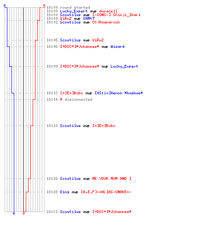Click the red score 9 label
The image size is (207, 230).
(x=44, y=6)
